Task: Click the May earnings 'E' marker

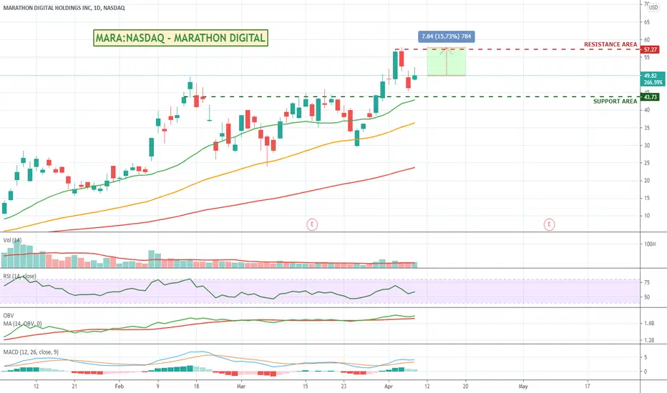Action: 549,224
